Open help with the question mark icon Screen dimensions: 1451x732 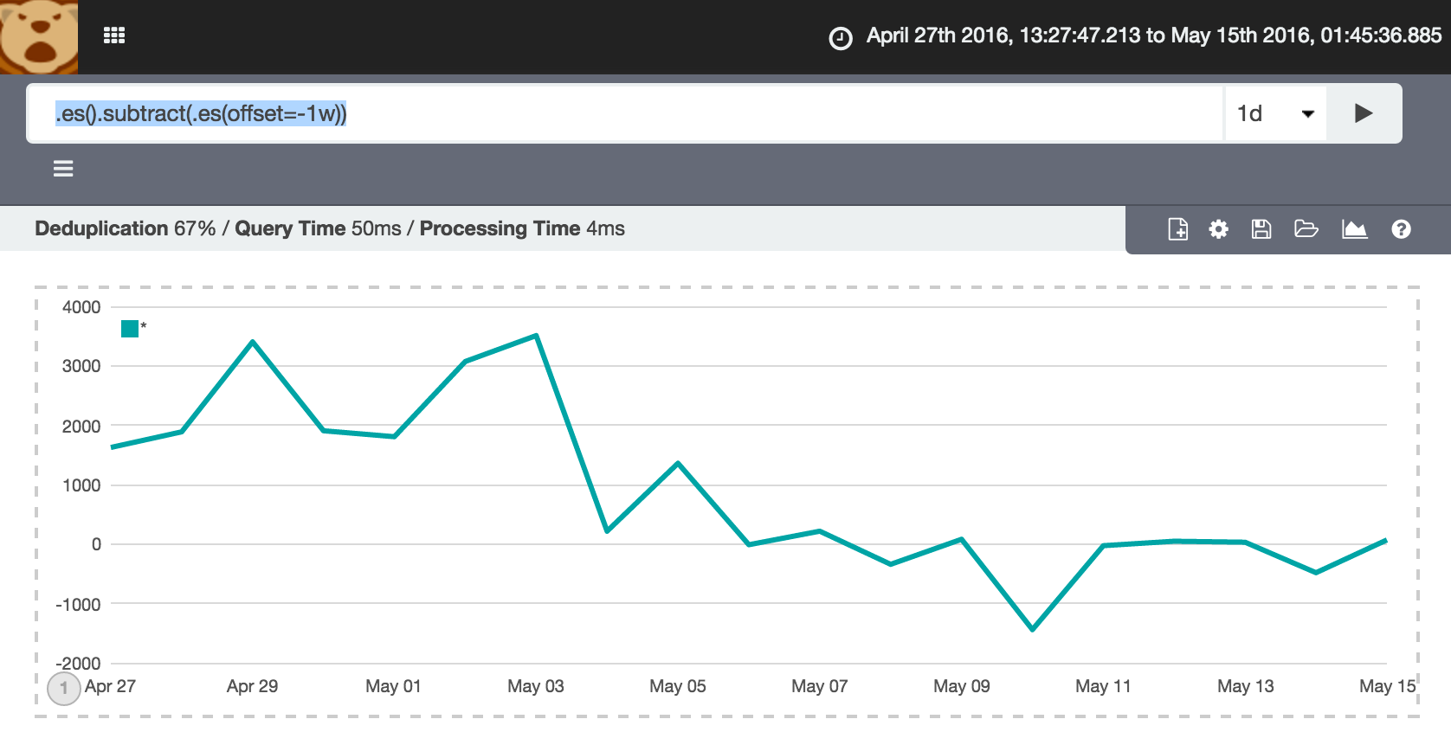tap(1401, 229)
